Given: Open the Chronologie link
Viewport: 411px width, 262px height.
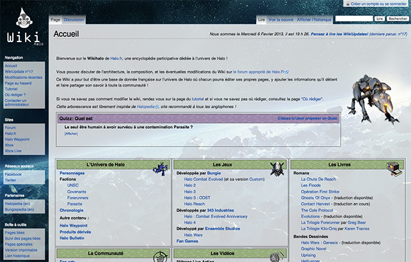Looking at the screenshot, I should [72, 210].
